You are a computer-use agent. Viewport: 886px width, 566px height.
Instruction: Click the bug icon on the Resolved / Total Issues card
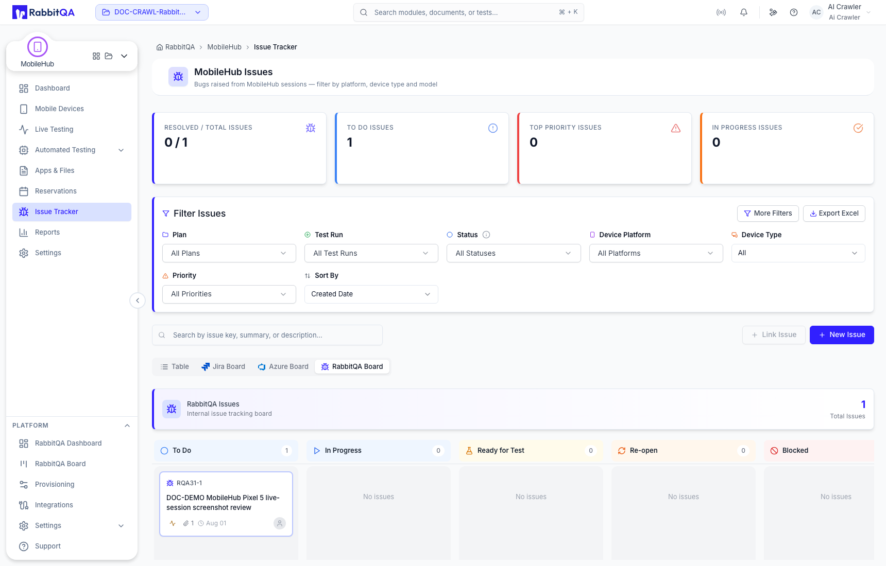point(311,128)
